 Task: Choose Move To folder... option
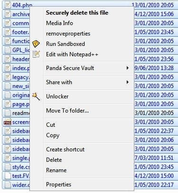coord(67,111)
